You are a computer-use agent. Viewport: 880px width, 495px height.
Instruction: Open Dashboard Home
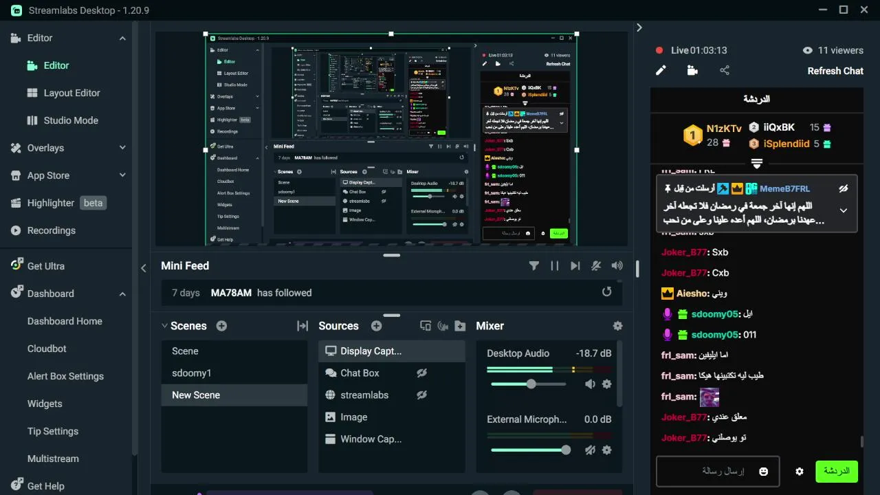pyautogui.click(x=65, y=321)
